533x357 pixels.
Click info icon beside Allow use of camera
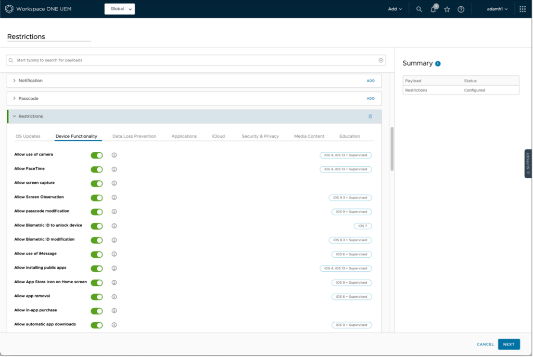pyautogui.click(x=114, y=155)
